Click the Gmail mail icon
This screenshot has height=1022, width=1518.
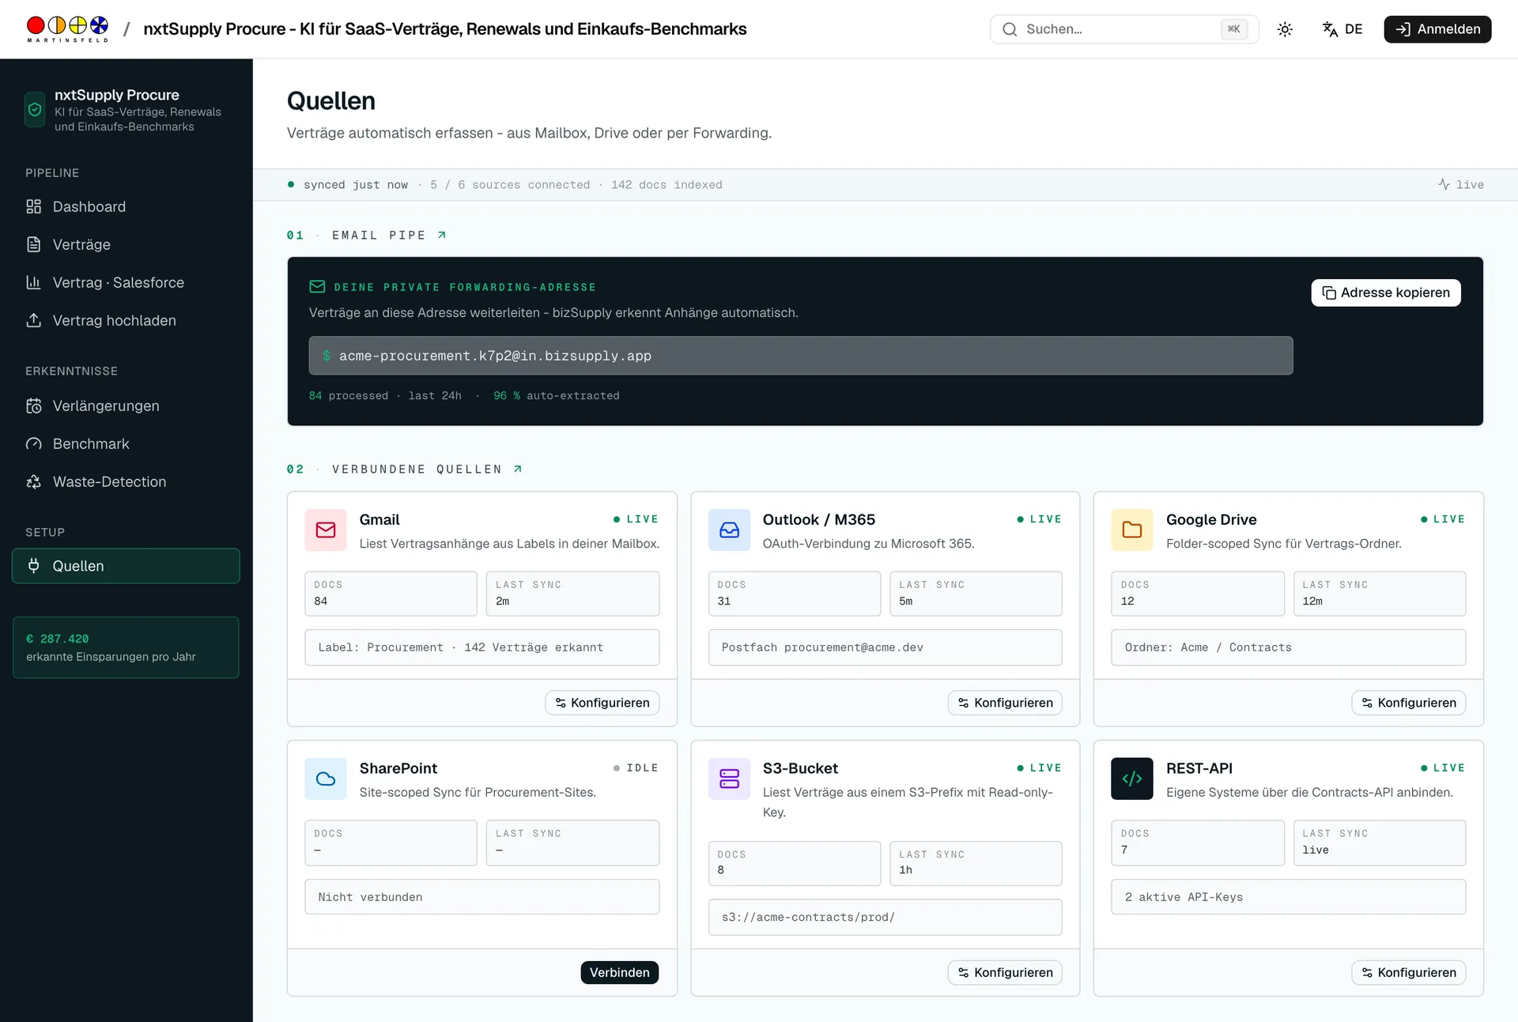pyautogui.click(x=326, y=530)
